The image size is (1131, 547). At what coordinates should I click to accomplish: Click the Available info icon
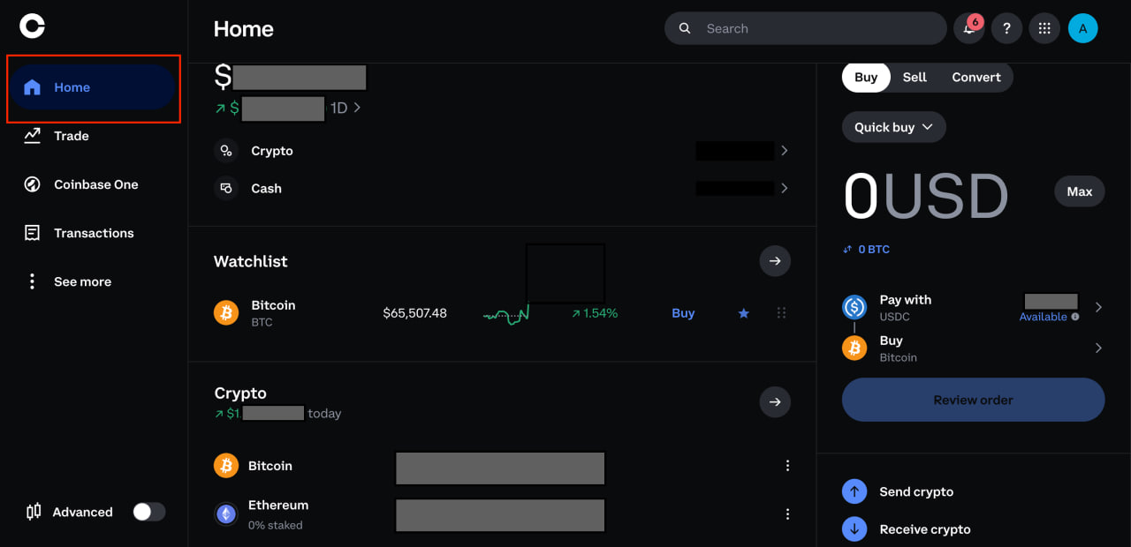[1075, 317]
